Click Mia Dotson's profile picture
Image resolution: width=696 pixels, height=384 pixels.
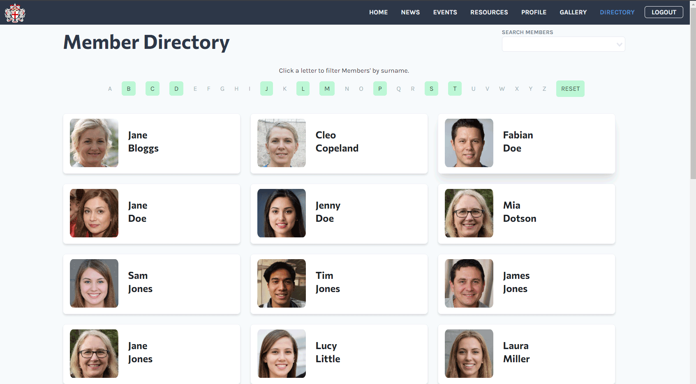click(x=469, y=213)
